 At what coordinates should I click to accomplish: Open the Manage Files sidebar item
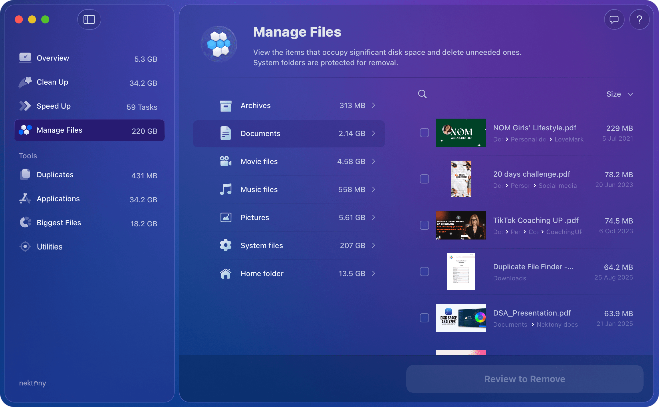pyautogui.click(x=59, y=130)
